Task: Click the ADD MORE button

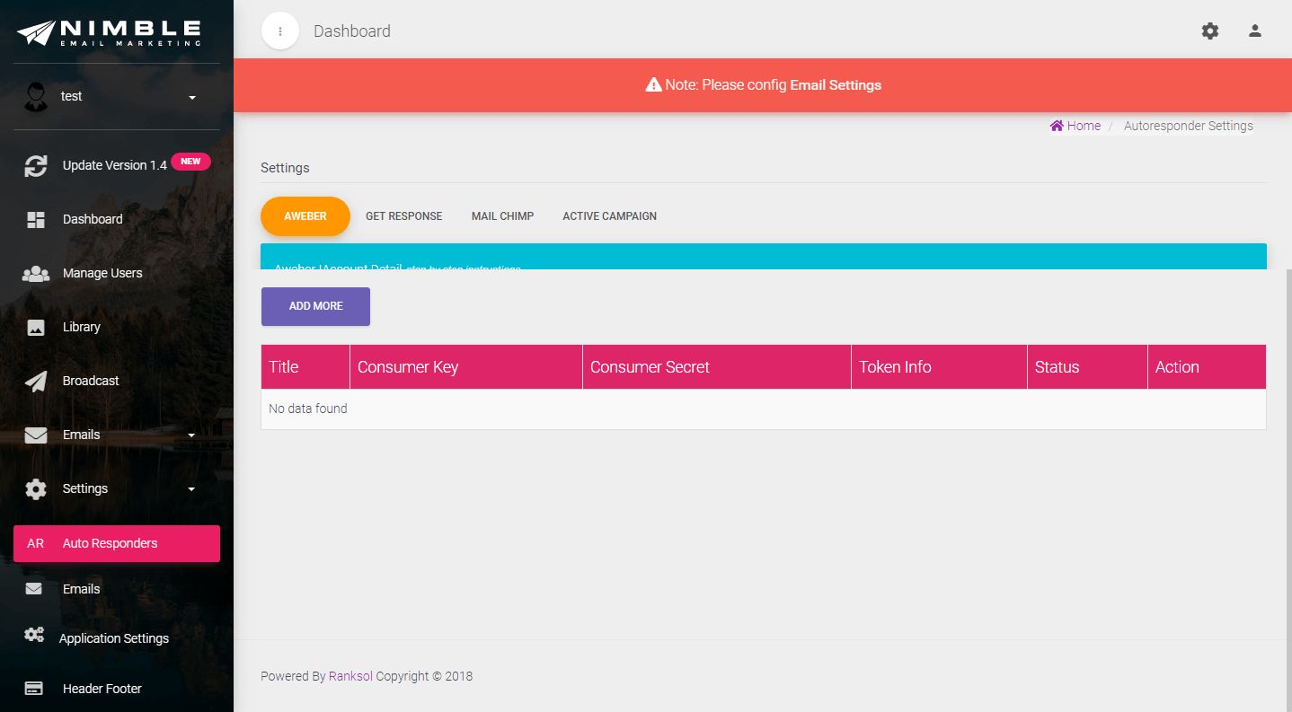Action: 315,306
